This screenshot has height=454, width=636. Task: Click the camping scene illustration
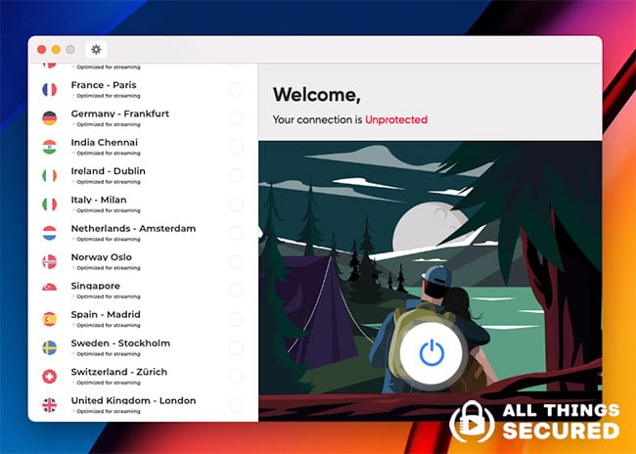pos(430,281)
